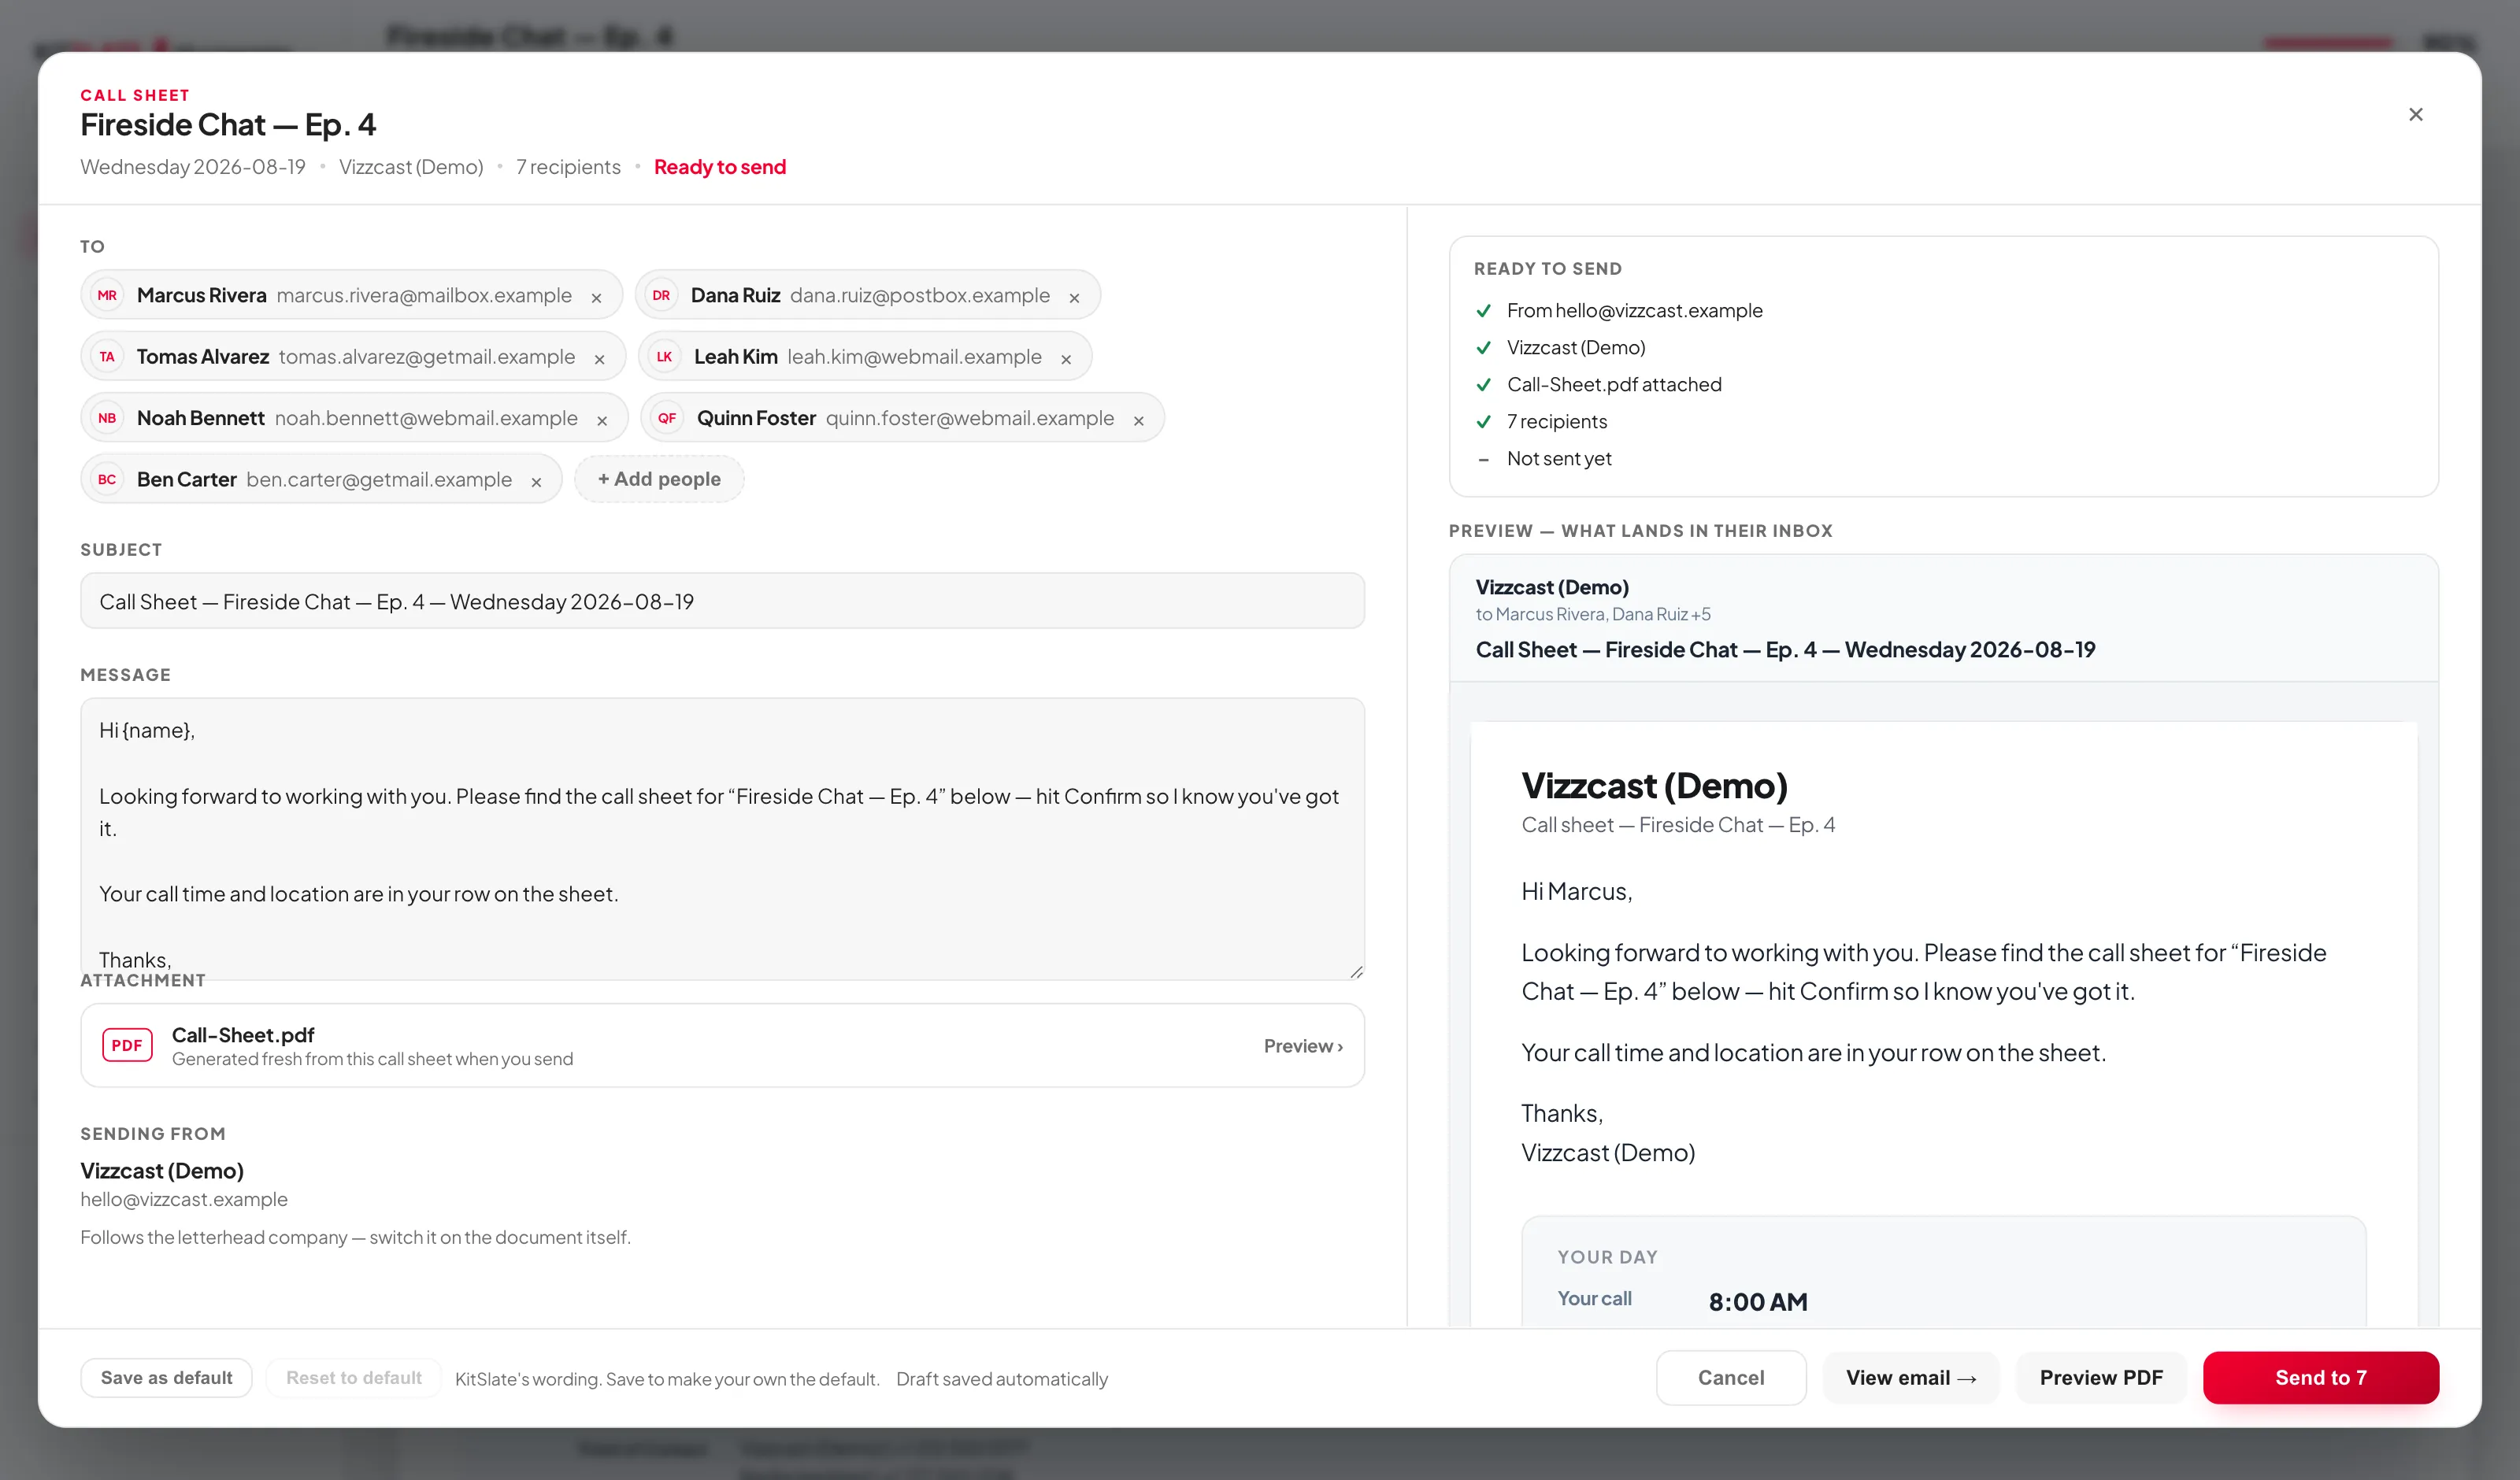Grab the message box resize handle
The width and height of the screenshot is (2520, 1480).
tap(1356, 971)
